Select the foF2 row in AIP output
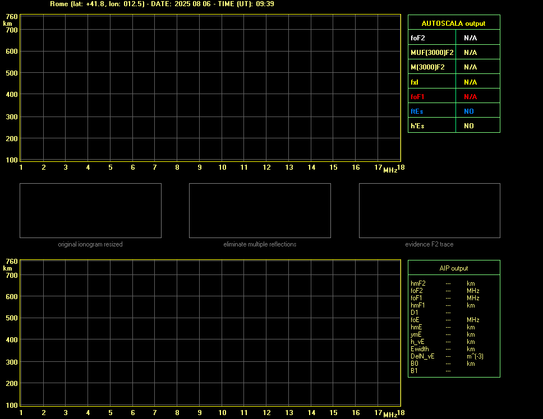Screen dimensions: 543x419 [x=445, y=291]
